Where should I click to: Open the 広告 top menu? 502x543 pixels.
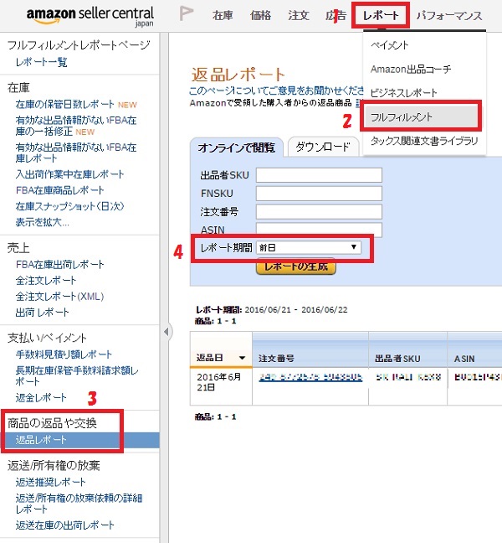pos(336,16)
